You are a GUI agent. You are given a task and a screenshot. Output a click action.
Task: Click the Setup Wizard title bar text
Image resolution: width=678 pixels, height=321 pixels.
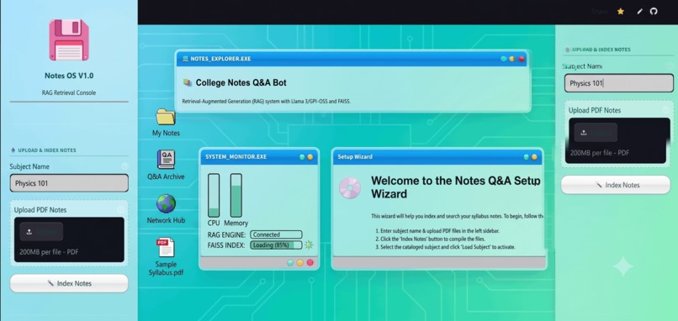pos(355,157)
